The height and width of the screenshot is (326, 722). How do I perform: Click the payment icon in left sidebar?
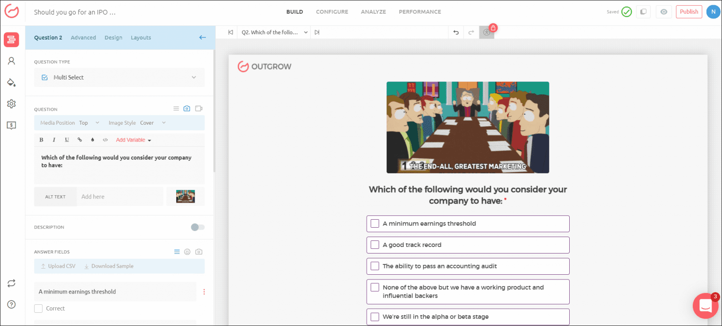(11, 125)
